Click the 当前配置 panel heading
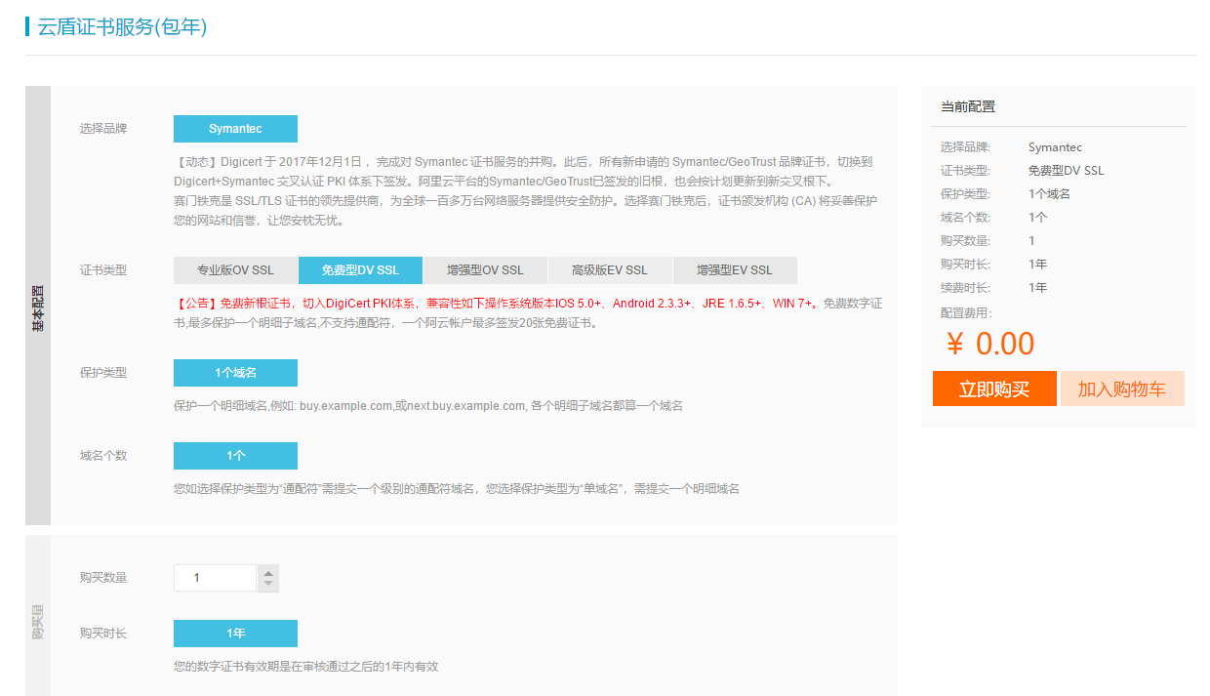 pos(968,106)
